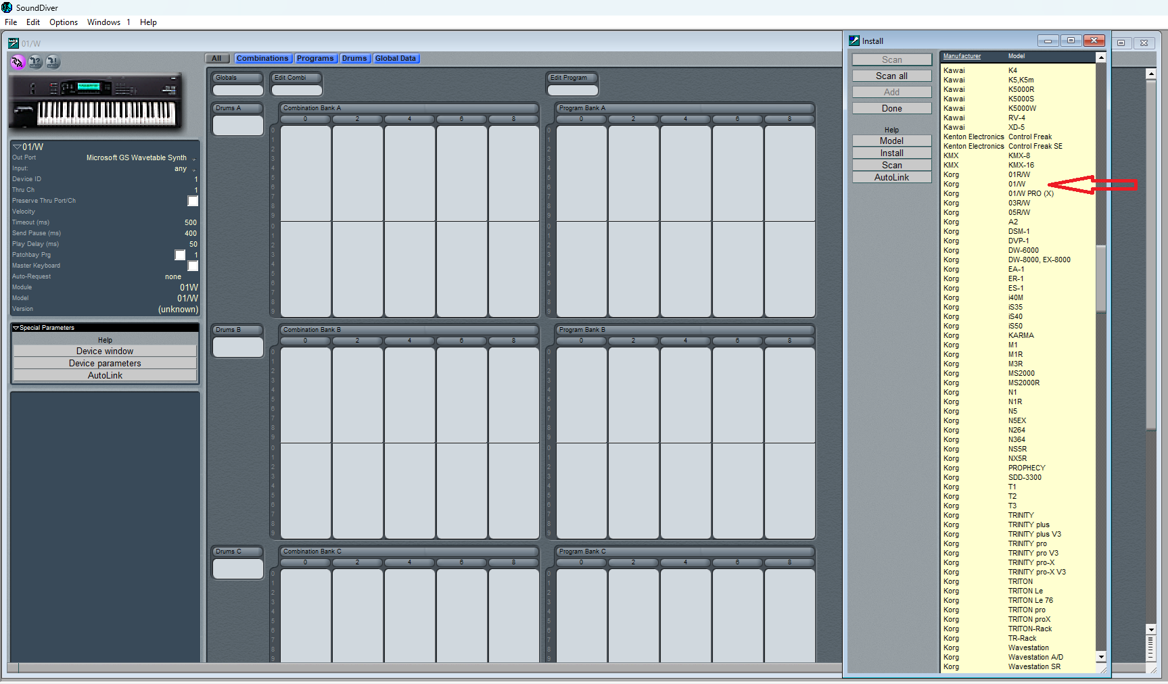This screenshot has height=684, width=1168.
Task: Click Device parameters help button
Action: (x=105, y=363)
